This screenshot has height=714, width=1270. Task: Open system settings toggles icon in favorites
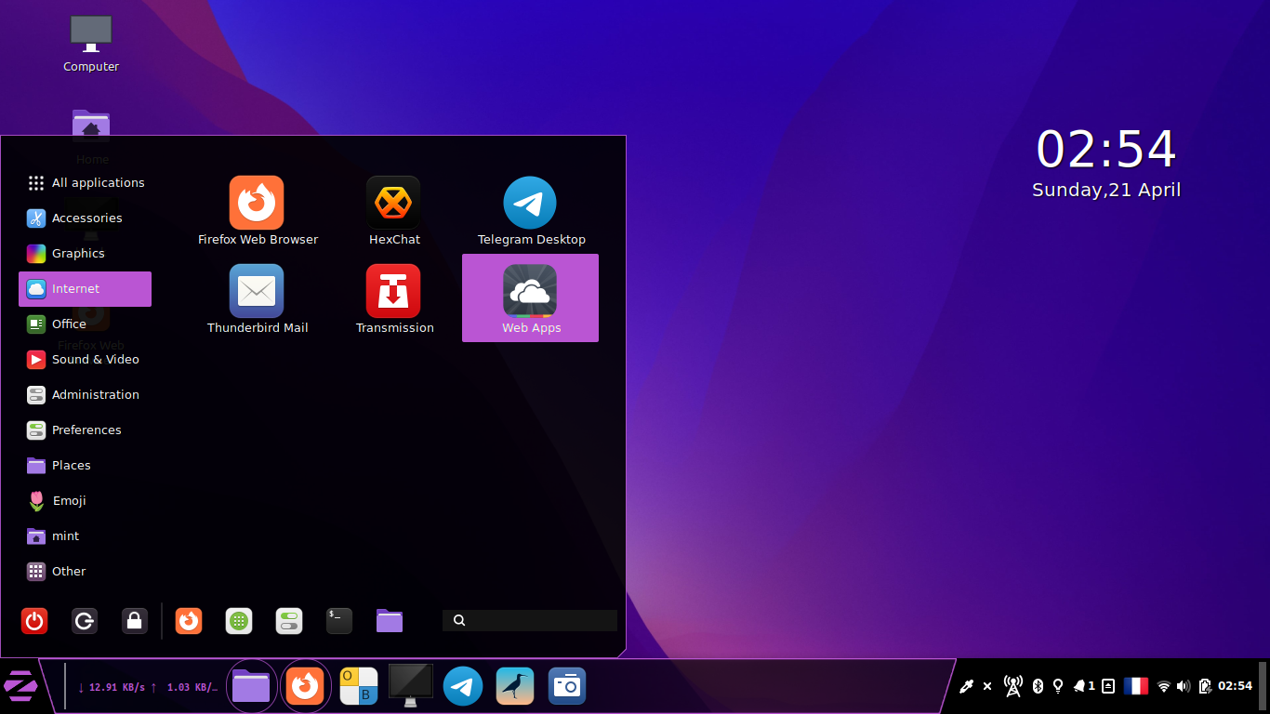[x=289, y=621]
